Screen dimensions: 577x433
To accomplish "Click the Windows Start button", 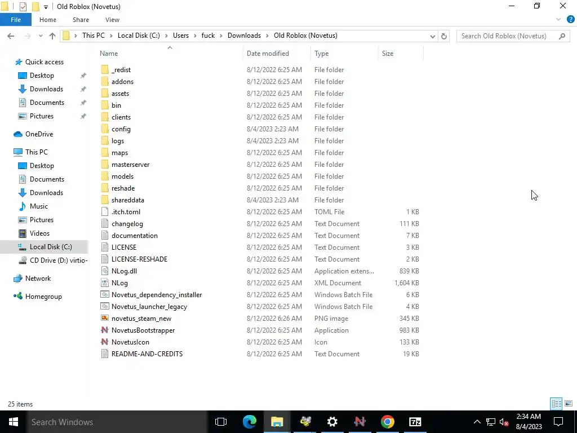I will pos(14,422).
